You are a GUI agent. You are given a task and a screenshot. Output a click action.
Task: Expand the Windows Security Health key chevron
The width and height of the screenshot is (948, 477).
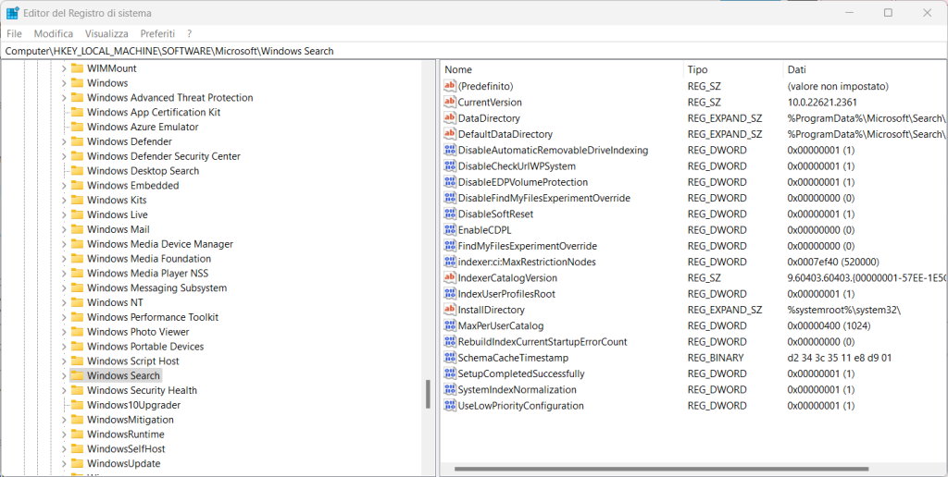[64, 391]
